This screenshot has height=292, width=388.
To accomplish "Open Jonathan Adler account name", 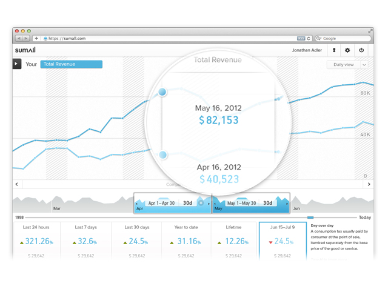I will [x=307, y=50].
